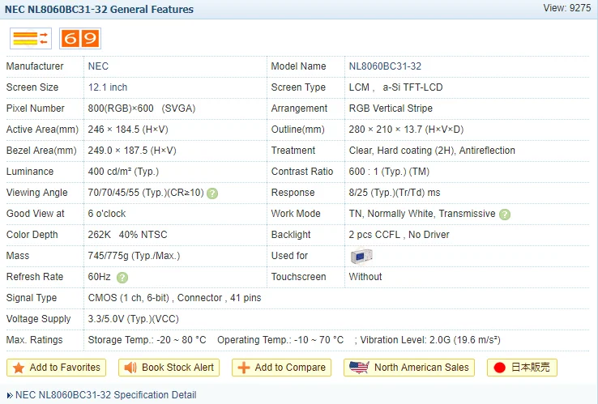This screenshot has width=598, height=404.
Task: Click the 70/70/45/55 viewing angle value
Action: tap(146, 193)
